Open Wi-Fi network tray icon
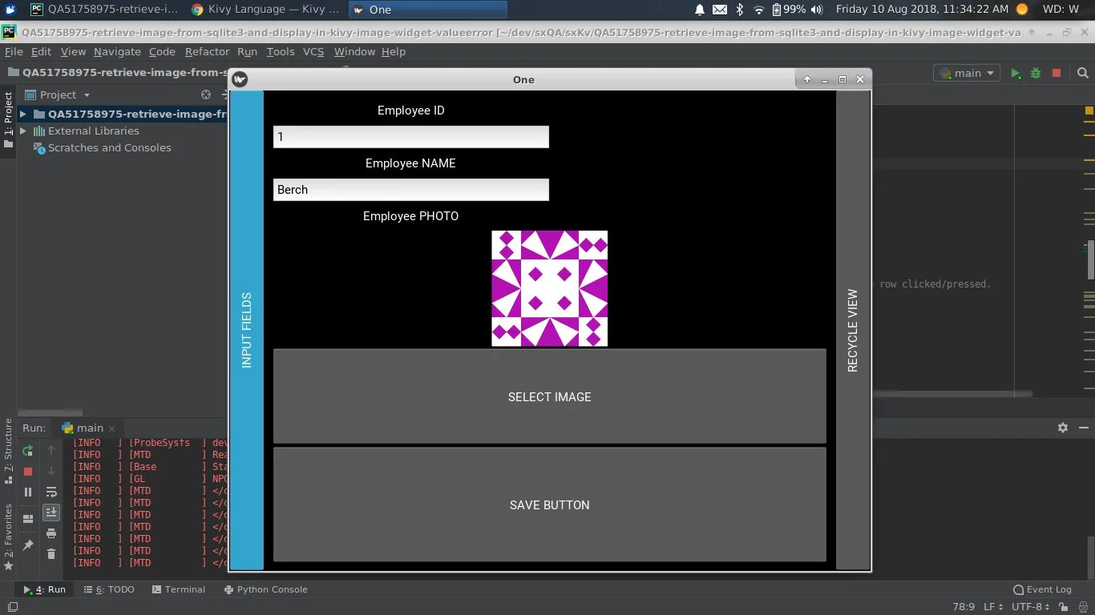Screen dimensions: 1095x615 758,10
